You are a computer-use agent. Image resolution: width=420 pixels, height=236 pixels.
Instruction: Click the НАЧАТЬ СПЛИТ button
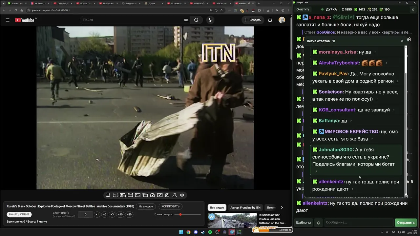[x=19, y=214]
